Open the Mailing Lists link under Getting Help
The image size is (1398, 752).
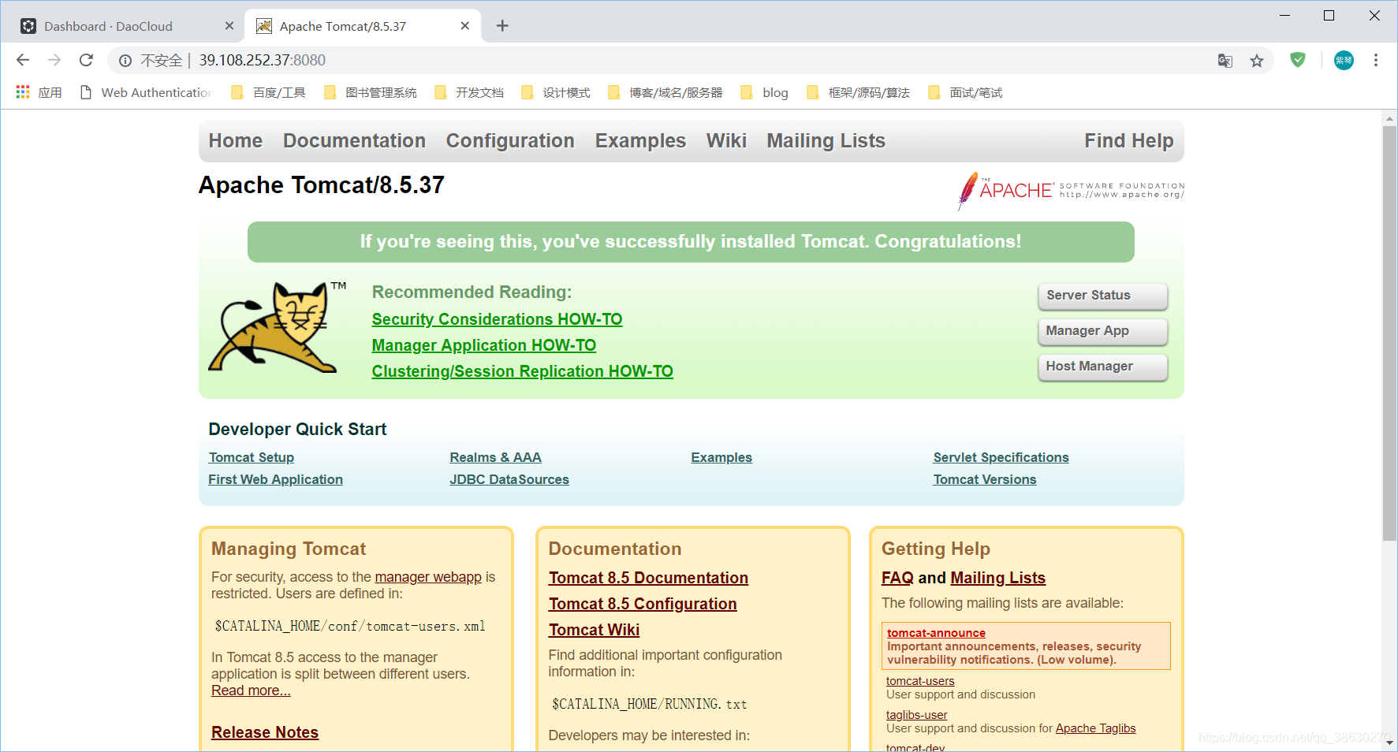[x=998, y=578]
